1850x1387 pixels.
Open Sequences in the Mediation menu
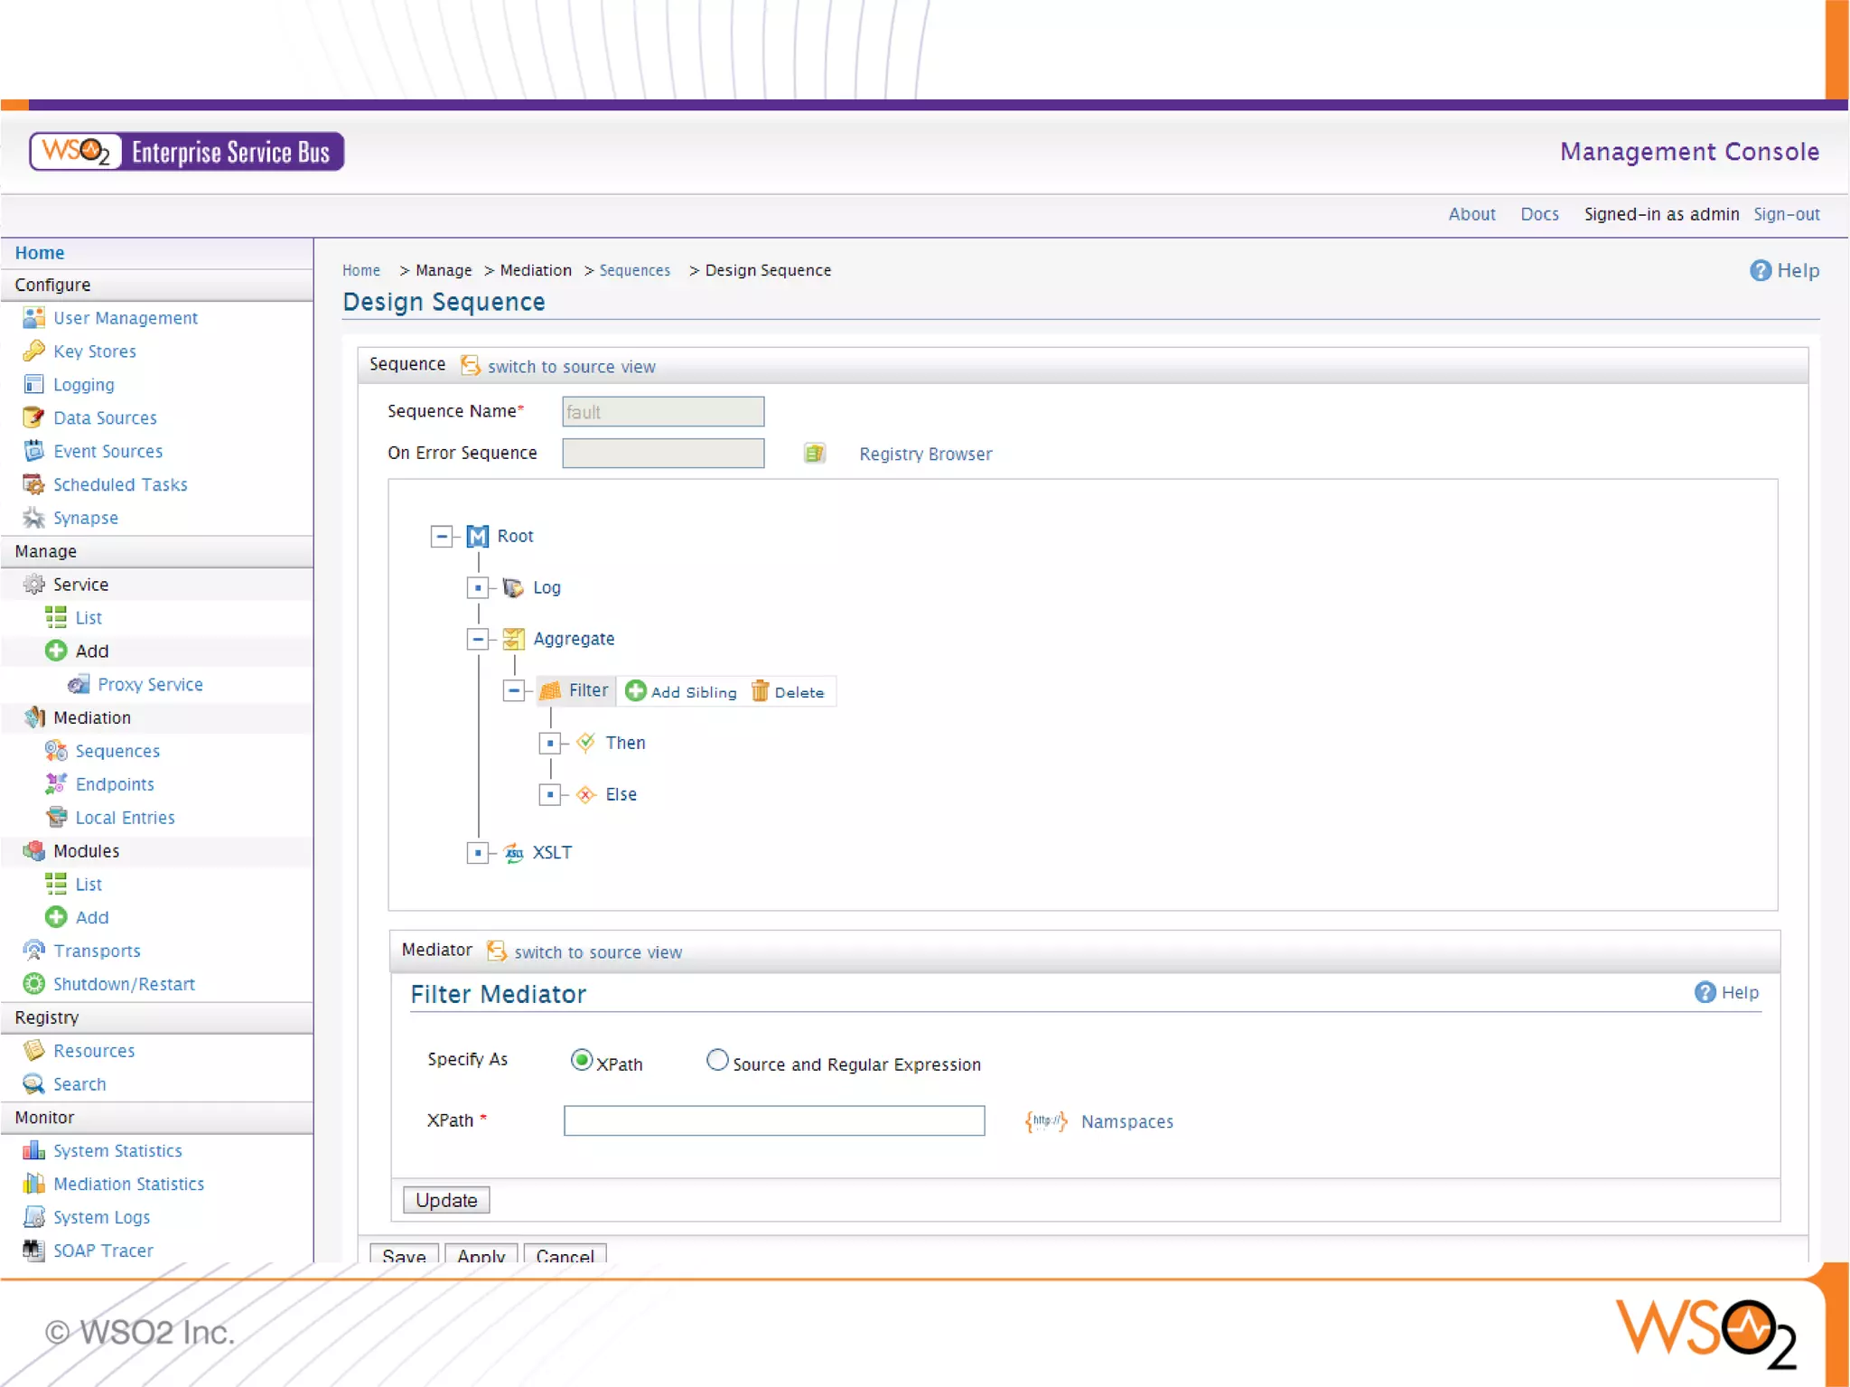pyautogui.click(x=117, y=751)
